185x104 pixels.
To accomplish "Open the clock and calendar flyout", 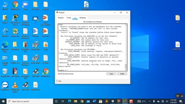I will pos(173,101).
